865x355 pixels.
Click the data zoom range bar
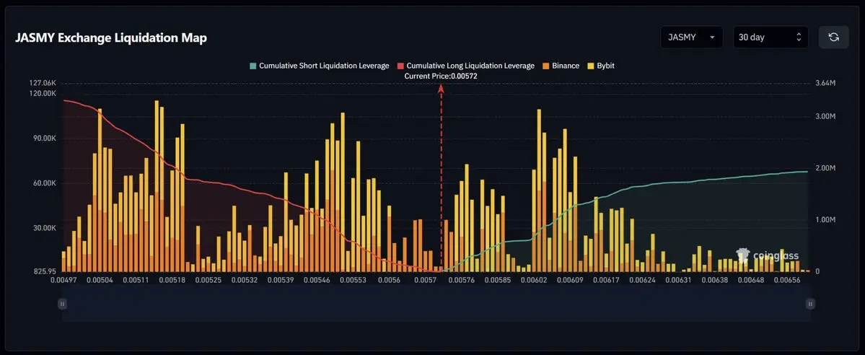tap(436, 304)
